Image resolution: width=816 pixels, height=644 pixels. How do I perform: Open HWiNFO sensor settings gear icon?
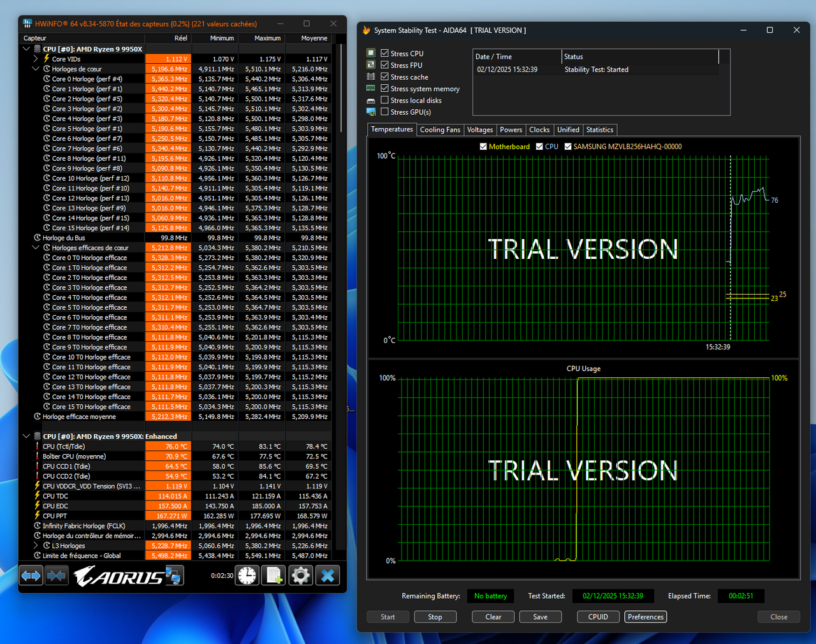click(x=301, y=576)
